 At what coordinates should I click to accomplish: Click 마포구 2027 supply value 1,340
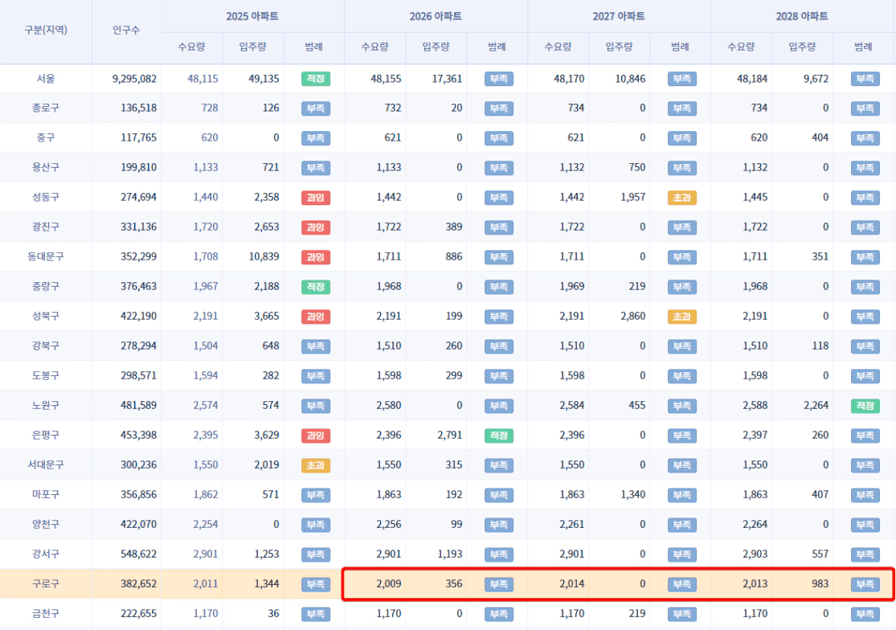pos(633,494)
